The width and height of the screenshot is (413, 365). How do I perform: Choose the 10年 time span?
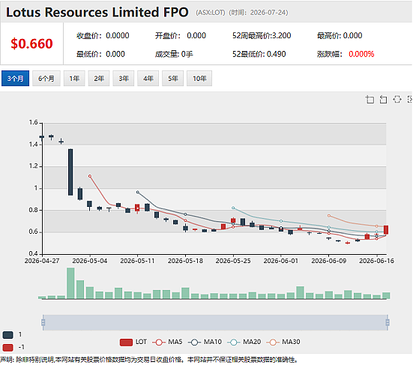(199, 79)
